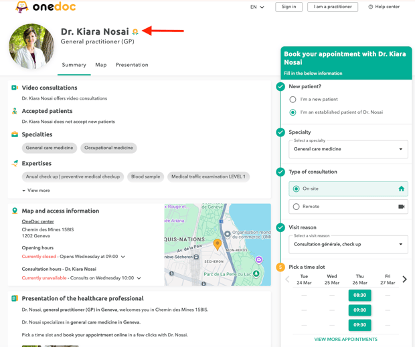Click the Specialties section icon
The height and width of the screenshot is (347, 415).
tap(15, 134)
